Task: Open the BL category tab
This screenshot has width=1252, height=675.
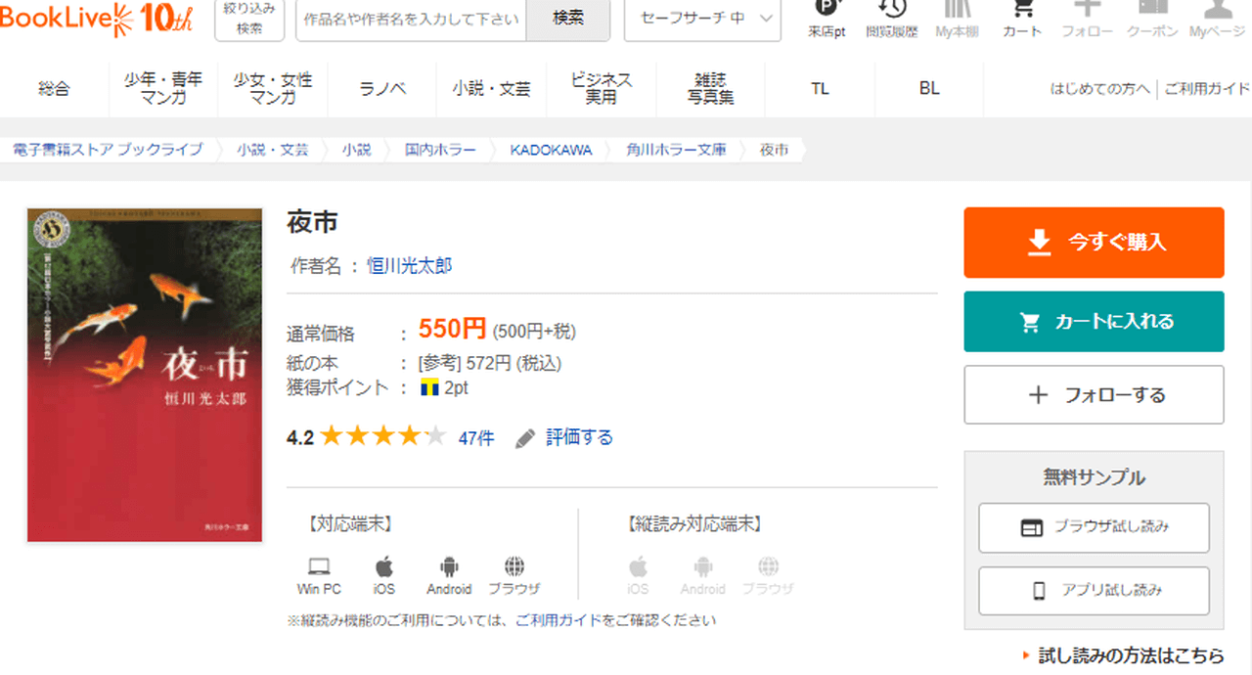Action: 929,89
